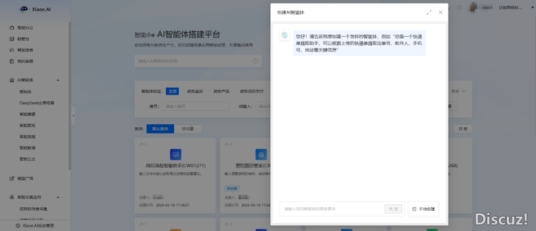This screenshot has width=536, height=231.
Task: Open 智能数据 in the sidebar
Action: (27, 148)
